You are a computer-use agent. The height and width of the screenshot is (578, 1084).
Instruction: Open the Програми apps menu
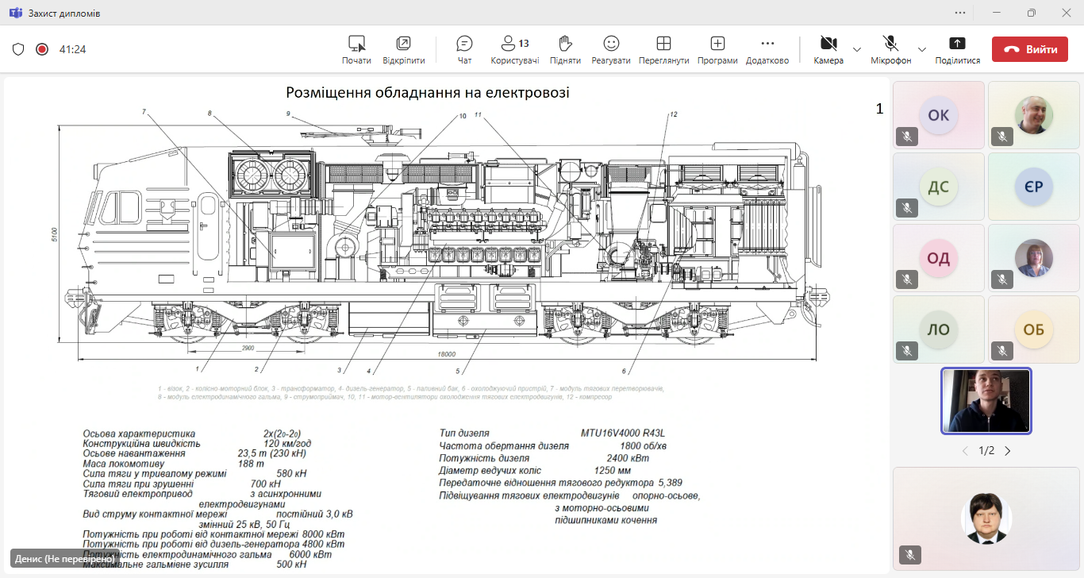tap(717, 49)
